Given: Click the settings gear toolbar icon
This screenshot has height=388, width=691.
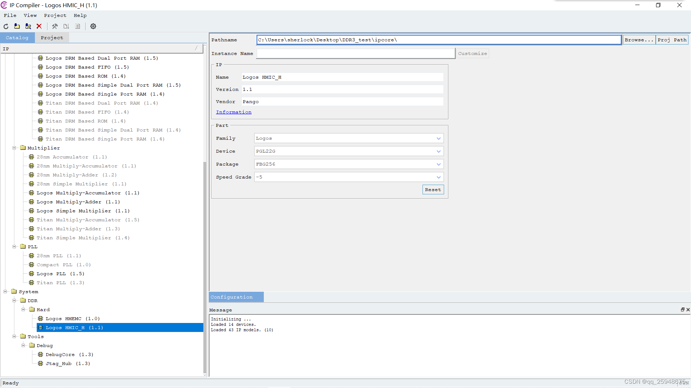Looking at the screenshot, I should (x=93, y=26).
